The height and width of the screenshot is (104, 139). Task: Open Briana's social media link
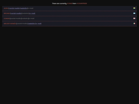pos(16,13)
